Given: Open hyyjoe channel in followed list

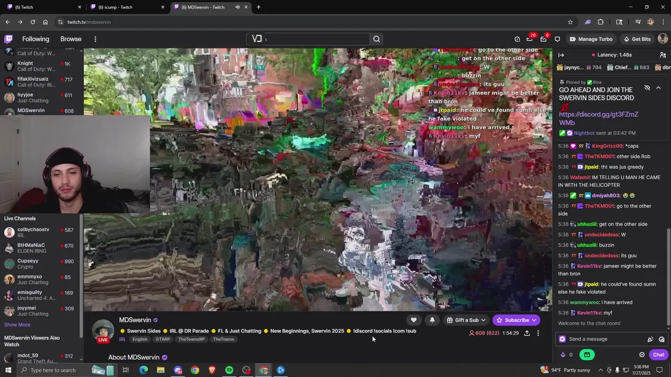Looking at the screenshot, I should click(x=40, y=97).
